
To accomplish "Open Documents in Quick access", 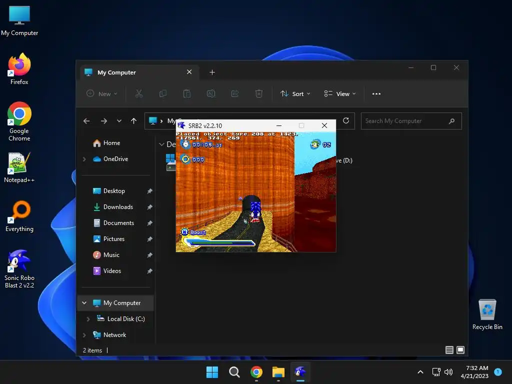I will 118,223.
